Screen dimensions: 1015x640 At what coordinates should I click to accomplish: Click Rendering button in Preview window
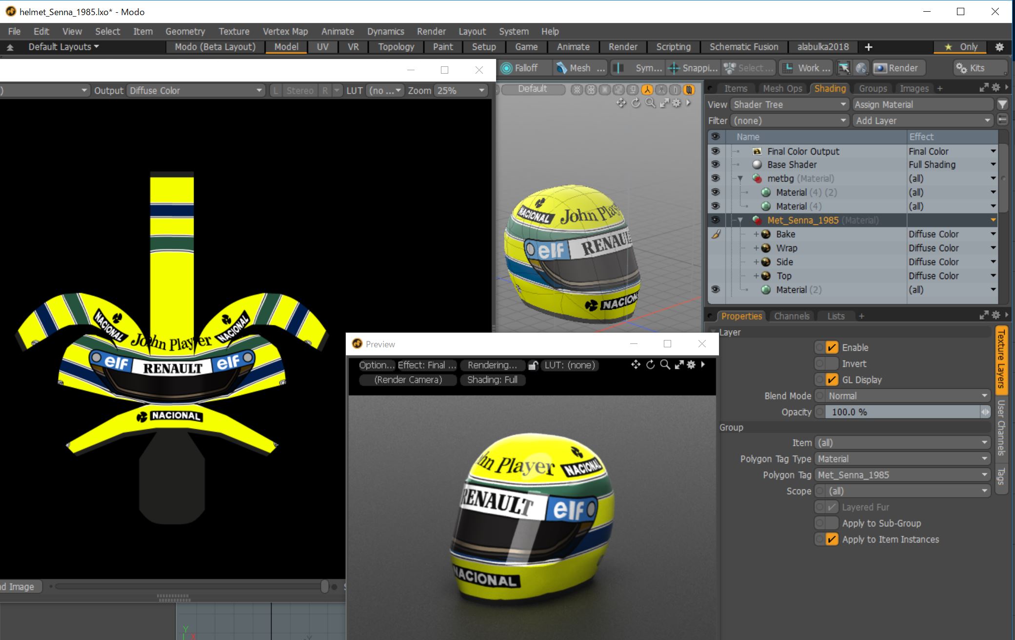click(492, 365)
